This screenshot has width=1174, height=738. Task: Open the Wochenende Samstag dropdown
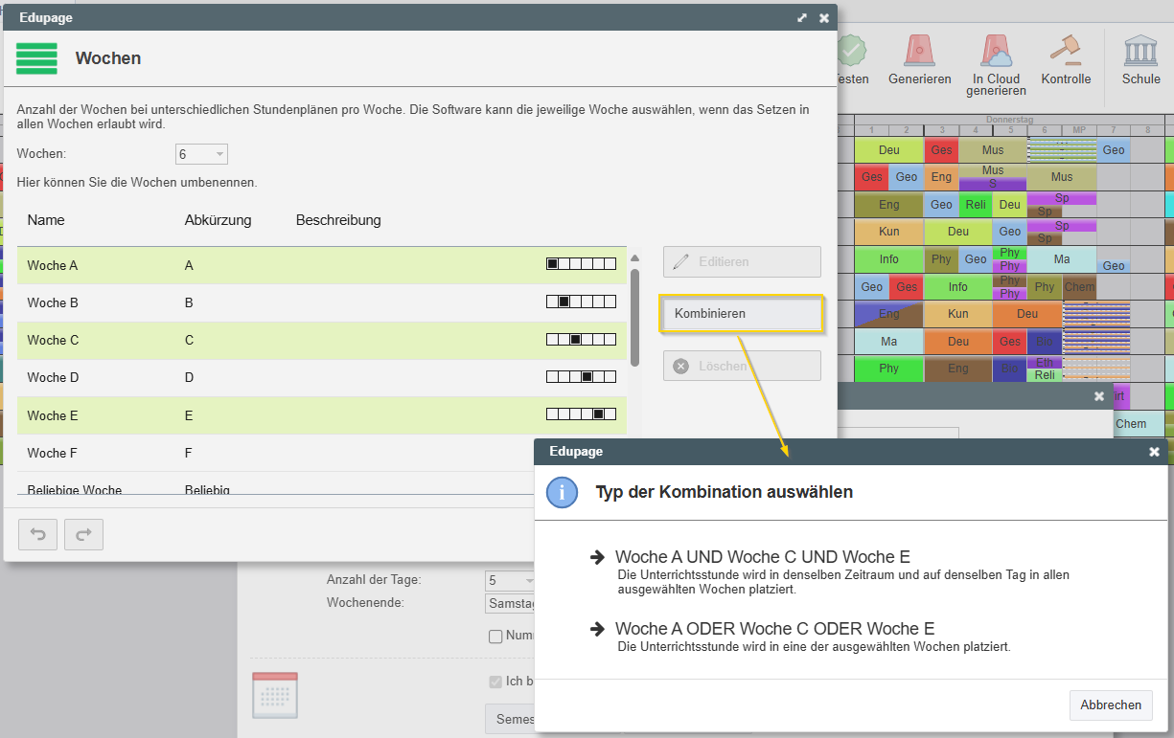tap(511, 603)
